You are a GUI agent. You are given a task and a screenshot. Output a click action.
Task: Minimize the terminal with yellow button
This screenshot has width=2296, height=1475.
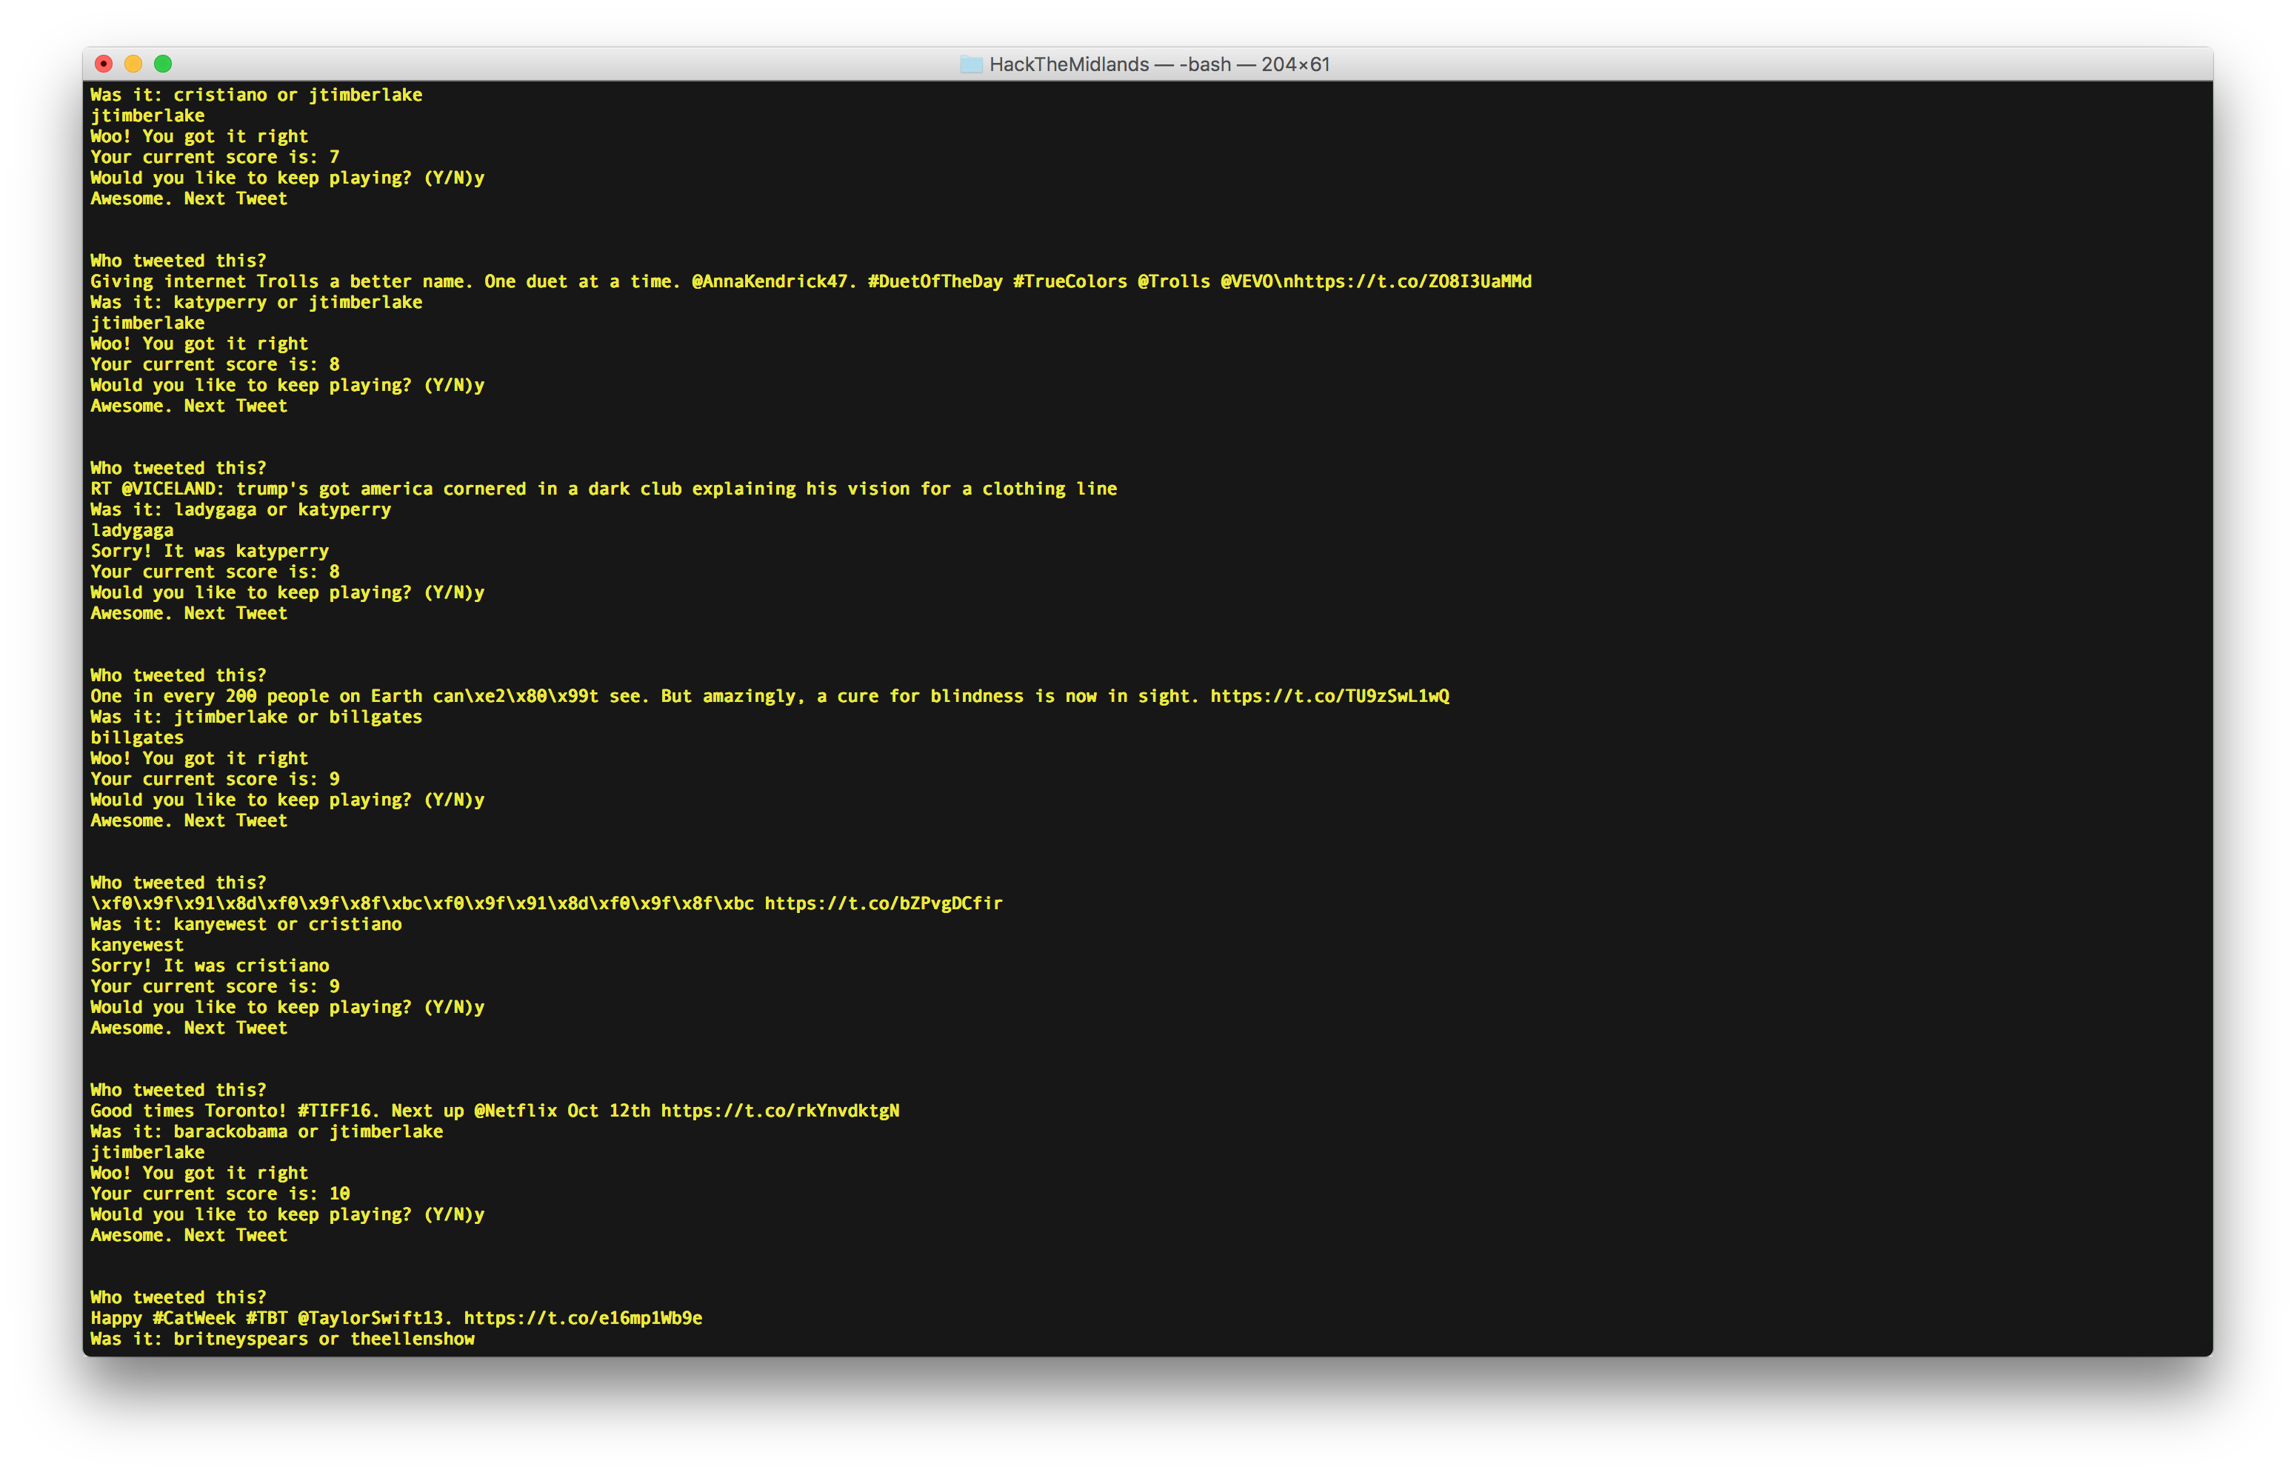tap(134, 64)
